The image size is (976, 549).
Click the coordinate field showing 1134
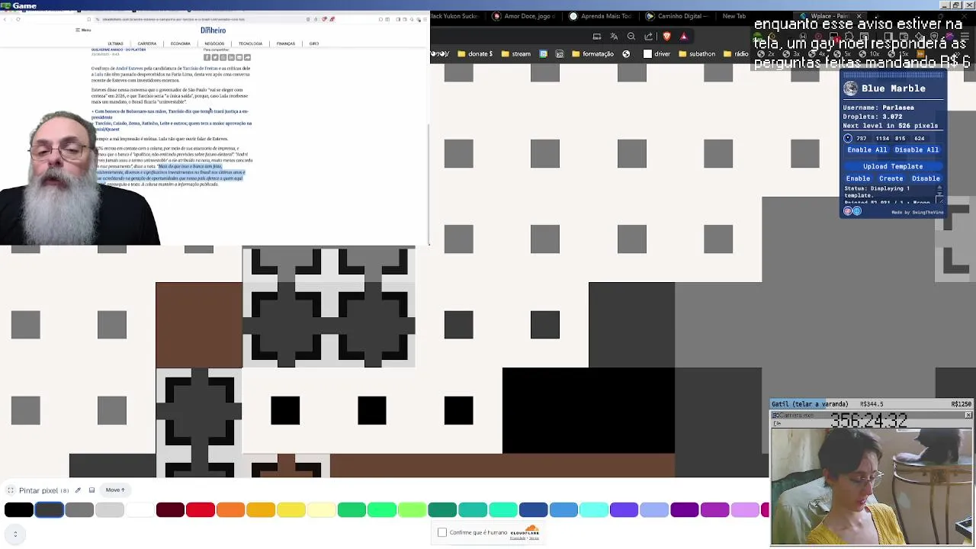(882, 139)
